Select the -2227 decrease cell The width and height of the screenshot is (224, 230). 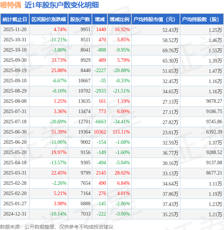pyautogui.click(x=100, y=71)
